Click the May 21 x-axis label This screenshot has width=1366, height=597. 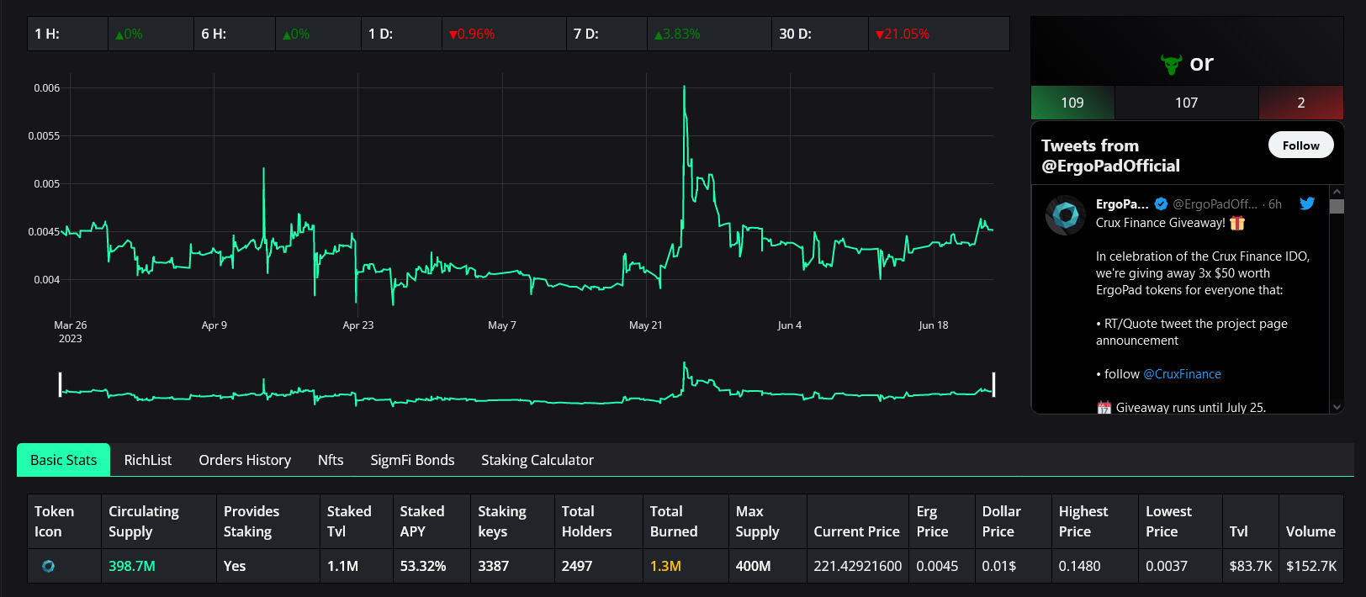coord(645,325)
